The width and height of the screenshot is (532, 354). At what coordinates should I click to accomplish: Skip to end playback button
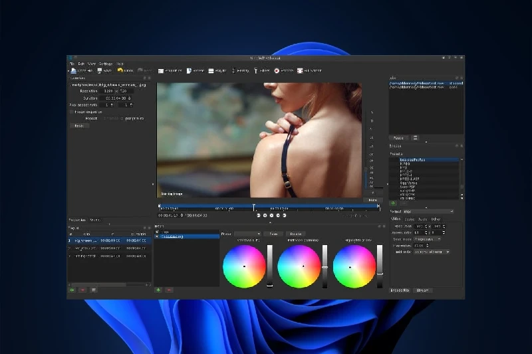(x=285, y=215)
